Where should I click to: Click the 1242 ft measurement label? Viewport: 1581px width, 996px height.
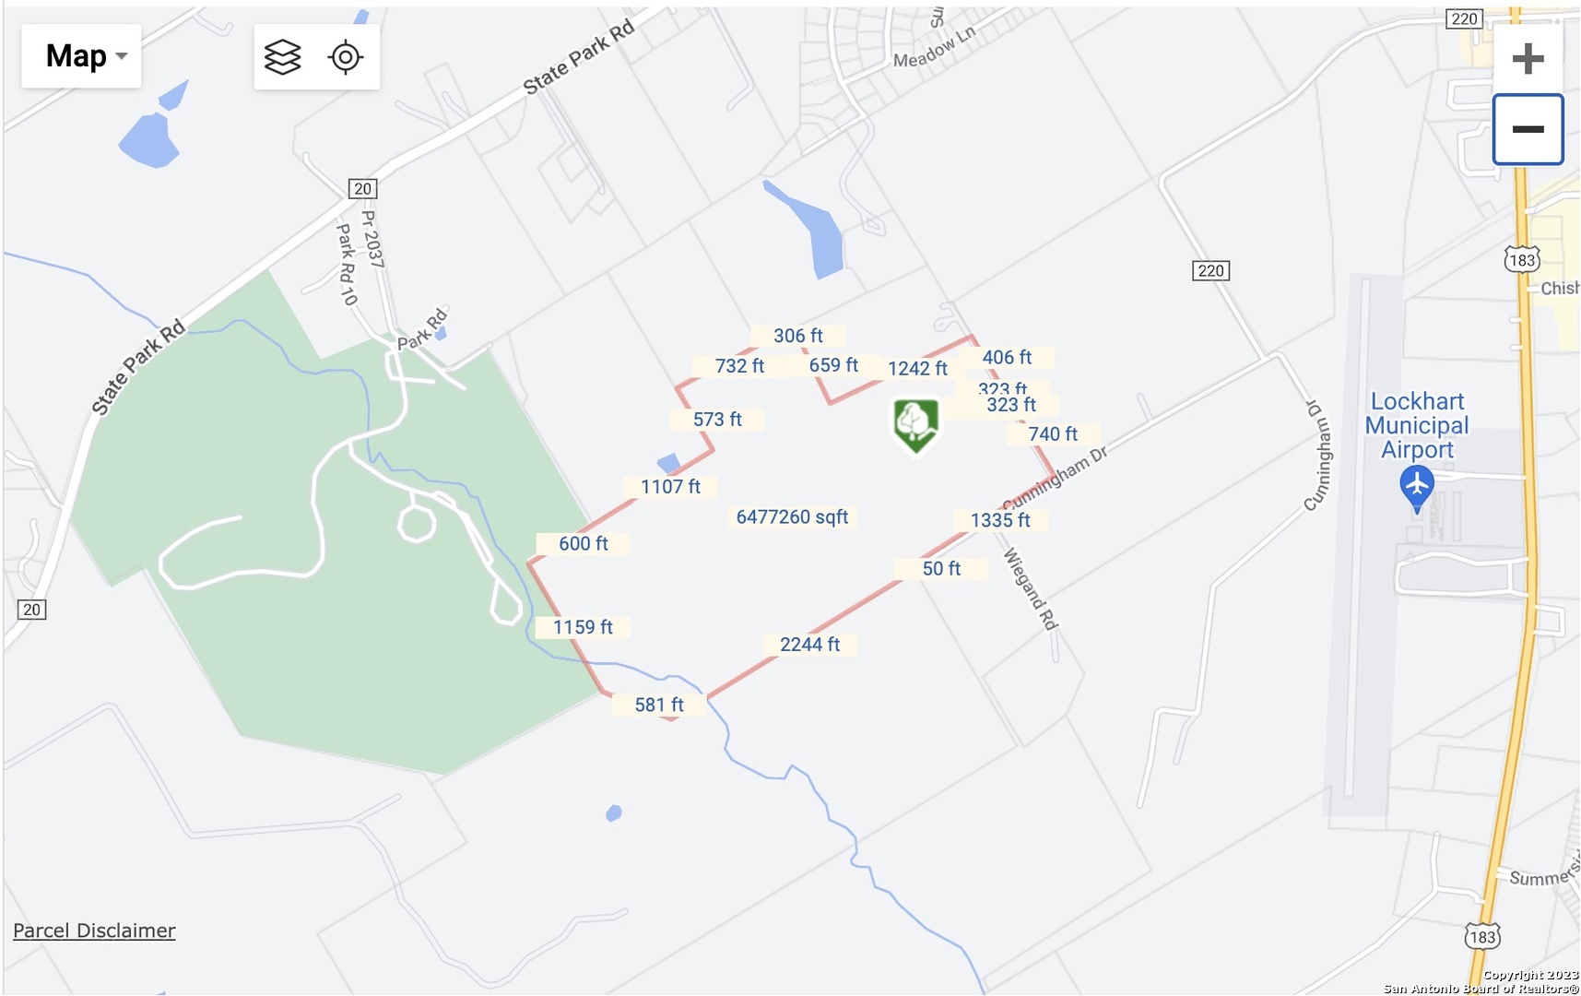click(x=917, y=369)
